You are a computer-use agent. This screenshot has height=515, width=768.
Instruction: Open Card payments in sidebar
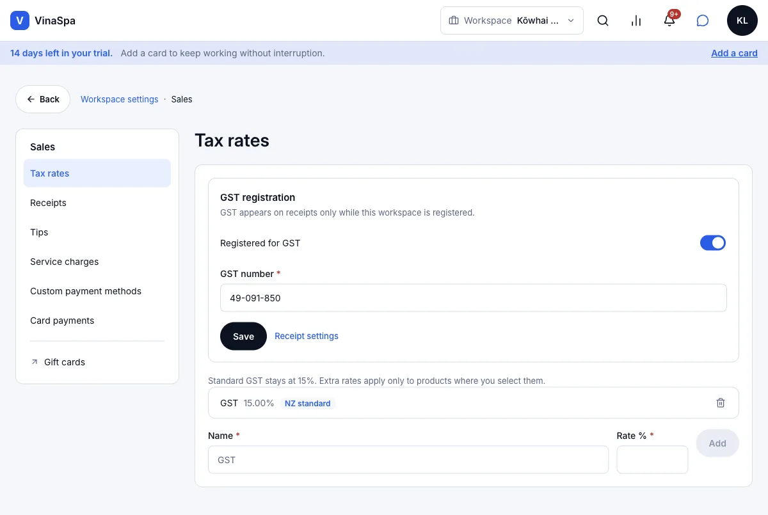coord(97,321)
